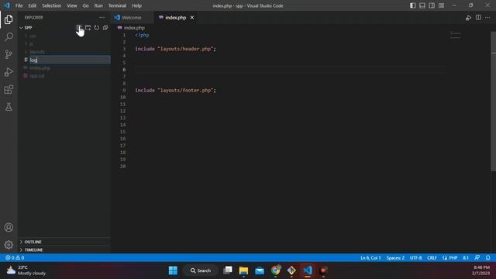Open the Windows Start button

click(173, 270)
